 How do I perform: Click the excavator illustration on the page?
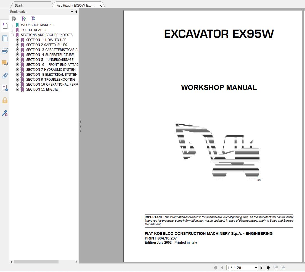click(x=218, y=151)
